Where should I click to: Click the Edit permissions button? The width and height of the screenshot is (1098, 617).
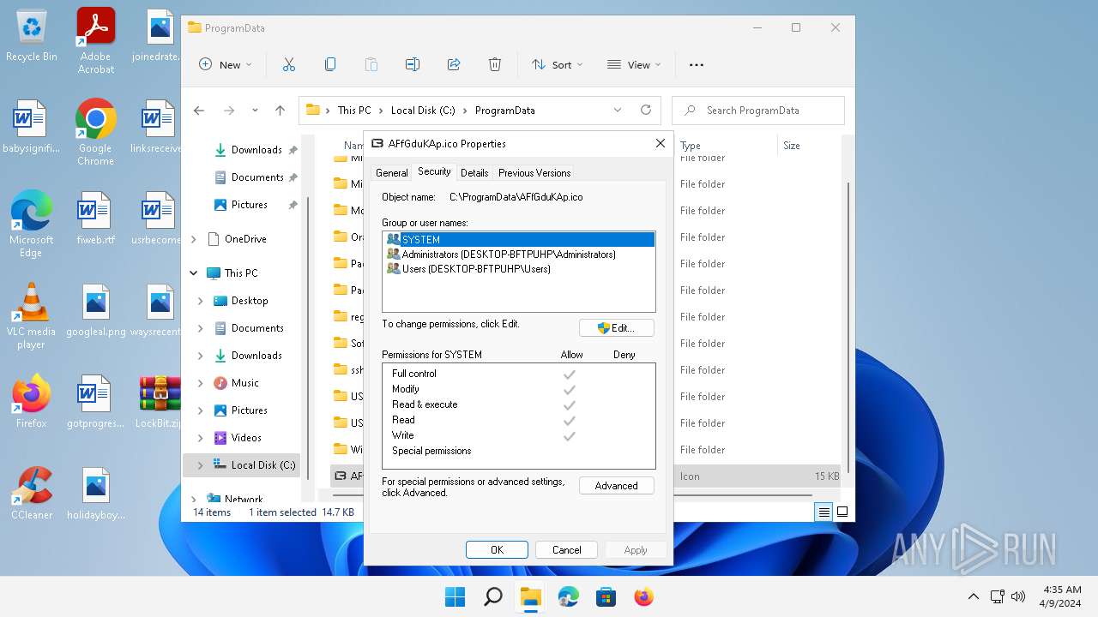click(617, 328)
